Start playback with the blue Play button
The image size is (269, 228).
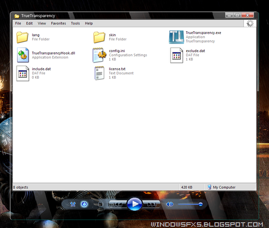[134, 204]
